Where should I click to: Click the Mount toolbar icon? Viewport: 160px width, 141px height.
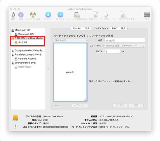[48, 15]
